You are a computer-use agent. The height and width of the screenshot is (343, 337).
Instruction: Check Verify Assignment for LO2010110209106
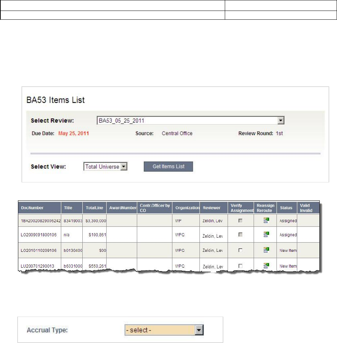point(240,250)
